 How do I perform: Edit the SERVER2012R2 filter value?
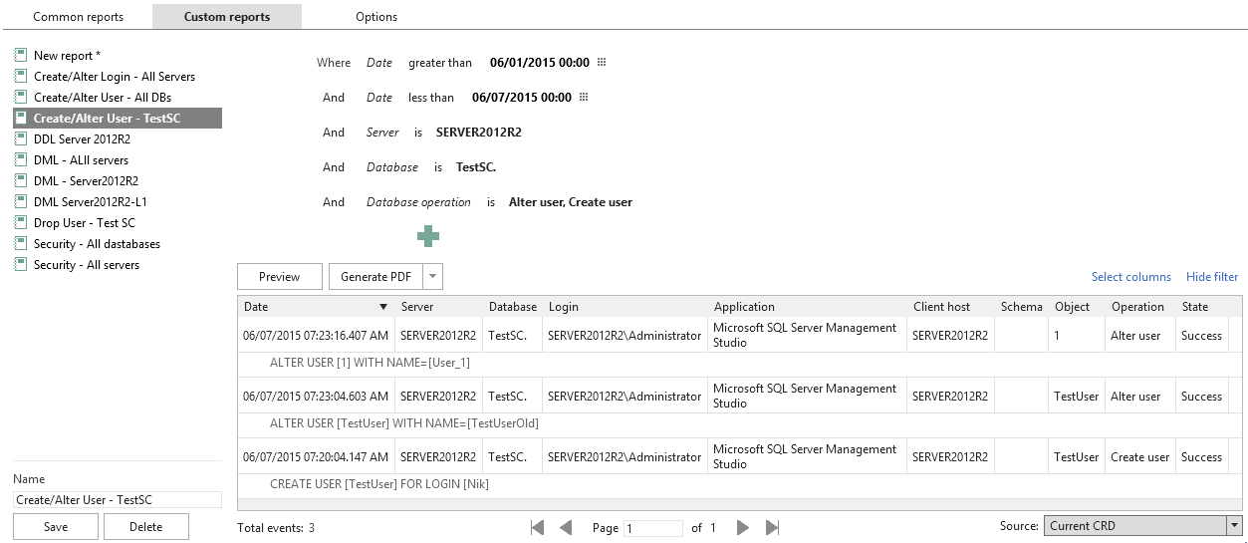pos(479,133)
